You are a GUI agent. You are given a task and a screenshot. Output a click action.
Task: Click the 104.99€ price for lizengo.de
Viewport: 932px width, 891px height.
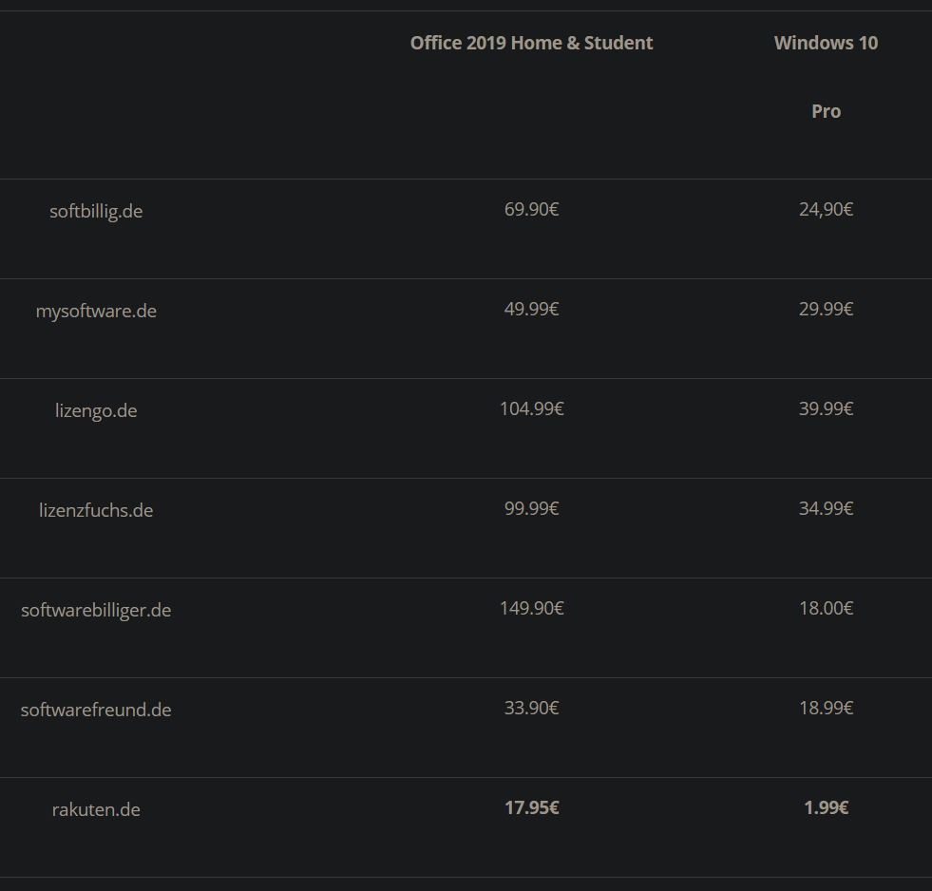(531, 408)
